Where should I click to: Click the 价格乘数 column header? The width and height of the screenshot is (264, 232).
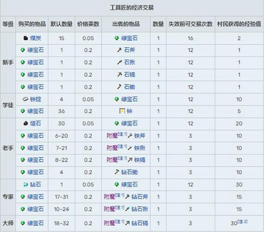click(x=88, y=24)
